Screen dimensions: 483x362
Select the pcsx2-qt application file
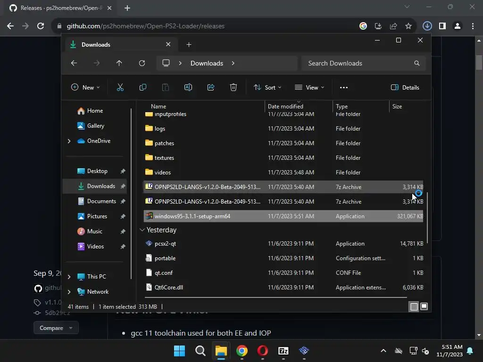283,244
